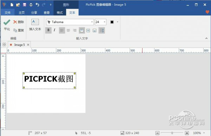Image resolution: width=211 pixels, height=136 pixels.
Task: Click 删除 to delete the text object
Action: pos(19,22)
